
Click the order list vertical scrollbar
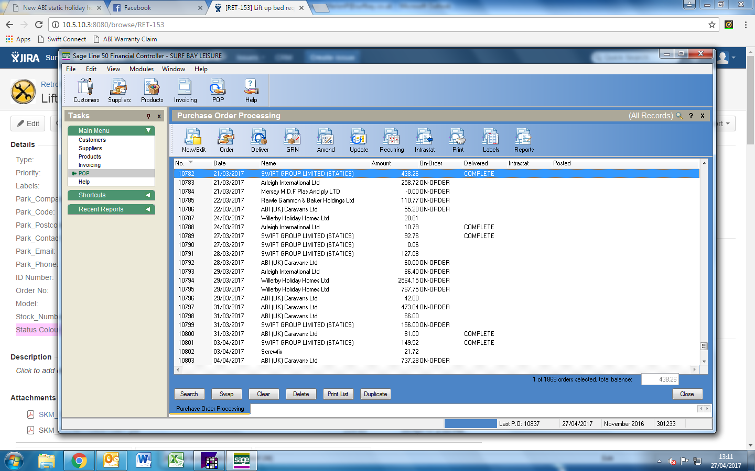[704, 262]
